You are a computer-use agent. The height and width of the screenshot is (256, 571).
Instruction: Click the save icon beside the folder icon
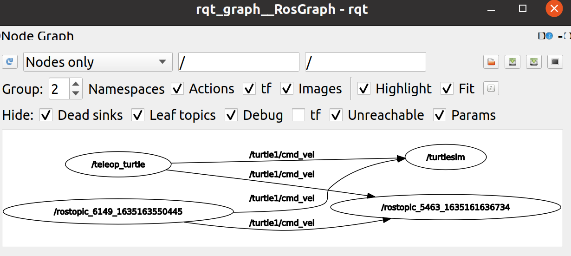coord(513,61)
